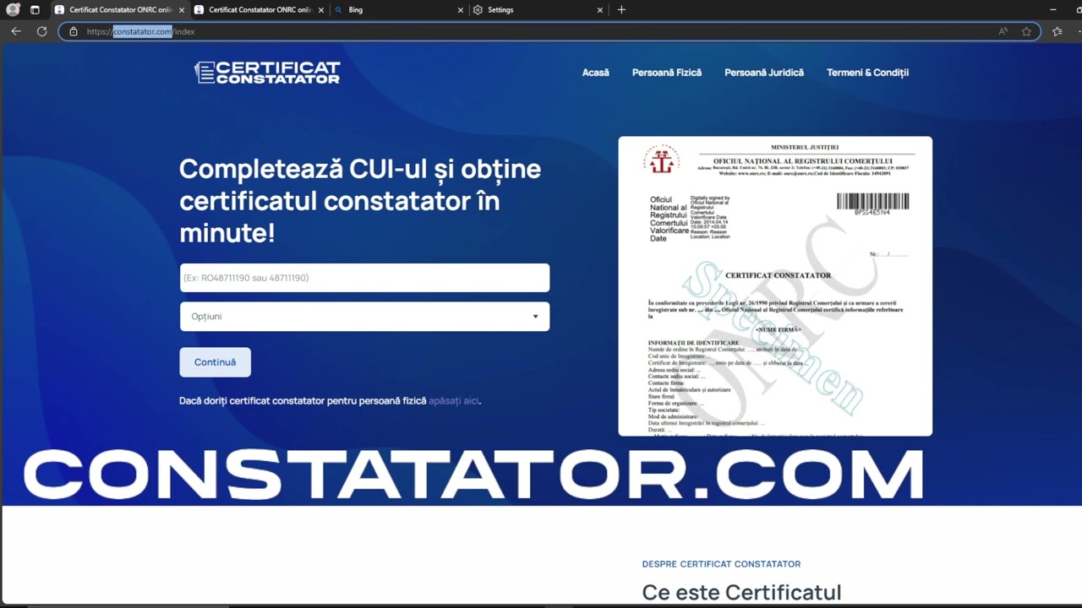The image size is (1082, 608).
Task: Click the Read aloud icon in address bar
Action: click(1003, 31)
